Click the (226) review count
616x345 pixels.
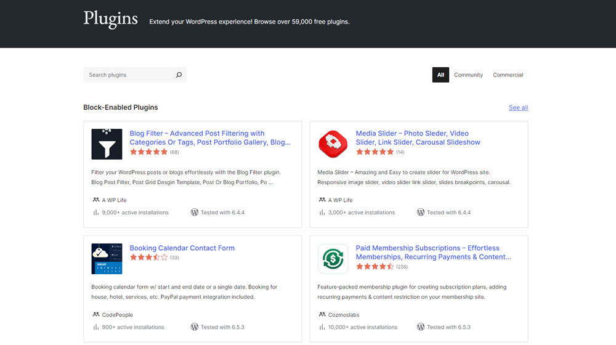click(x=402, y=267)
